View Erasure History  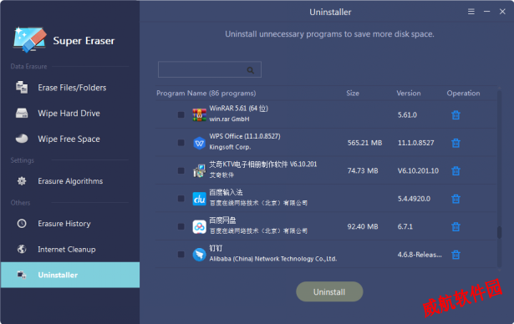[70, 224]
